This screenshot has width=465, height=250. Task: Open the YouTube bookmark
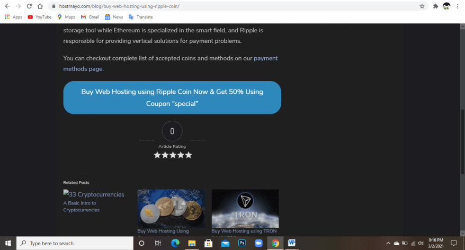(x=39, y=17)
